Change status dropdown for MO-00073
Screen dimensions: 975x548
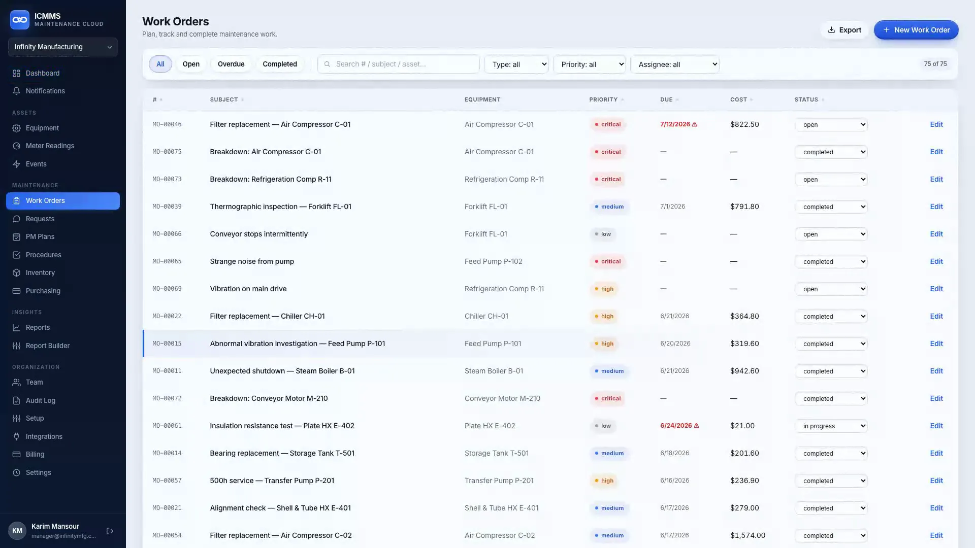831,179
